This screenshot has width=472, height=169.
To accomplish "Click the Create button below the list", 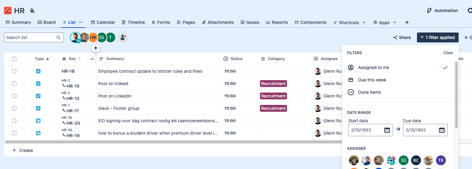I will (x=22, y=150).
